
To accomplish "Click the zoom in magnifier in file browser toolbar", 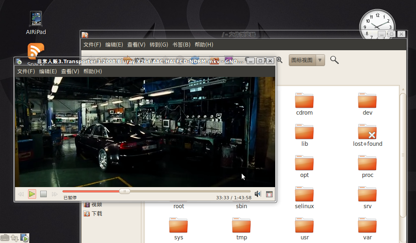I will pyautogui.click(x=279, y=60).
